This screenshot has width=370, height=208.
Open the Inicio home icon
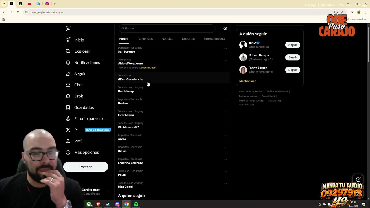point(68,40)
